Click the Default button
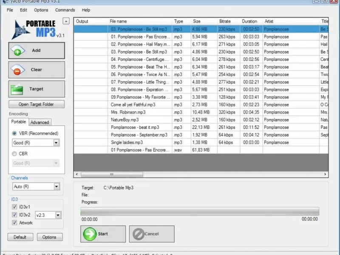 point(20,237)
